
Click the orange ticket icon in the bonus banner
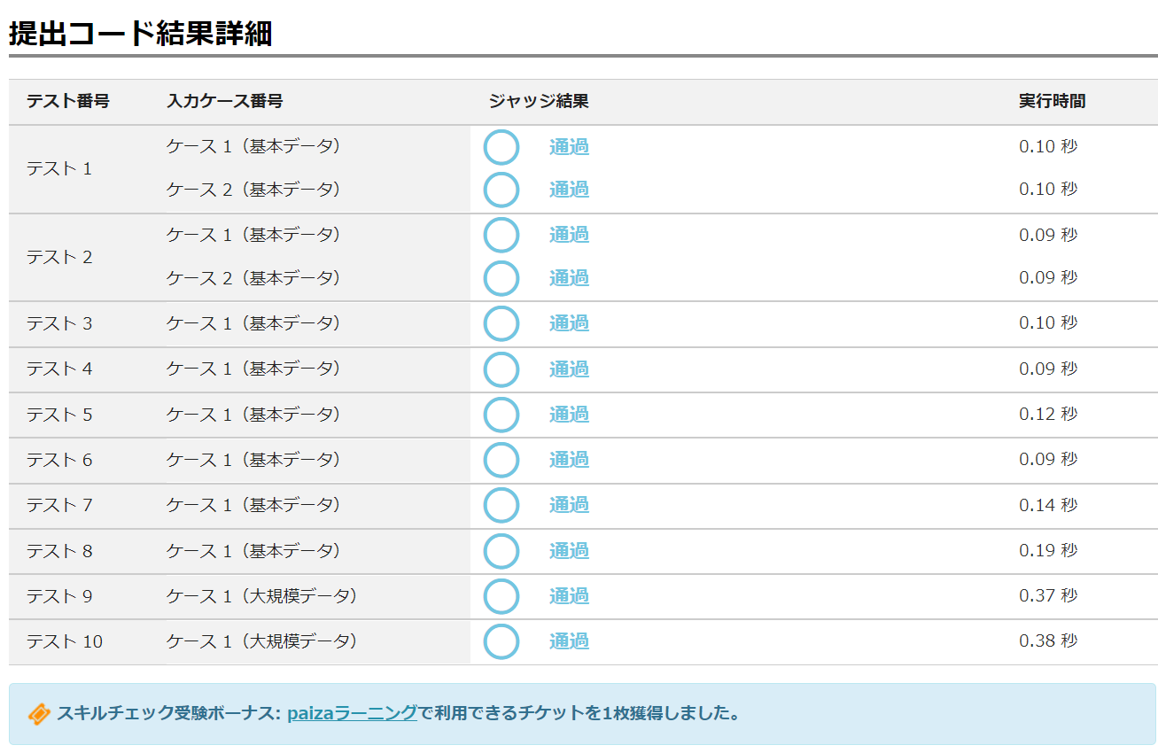[39, 714]
